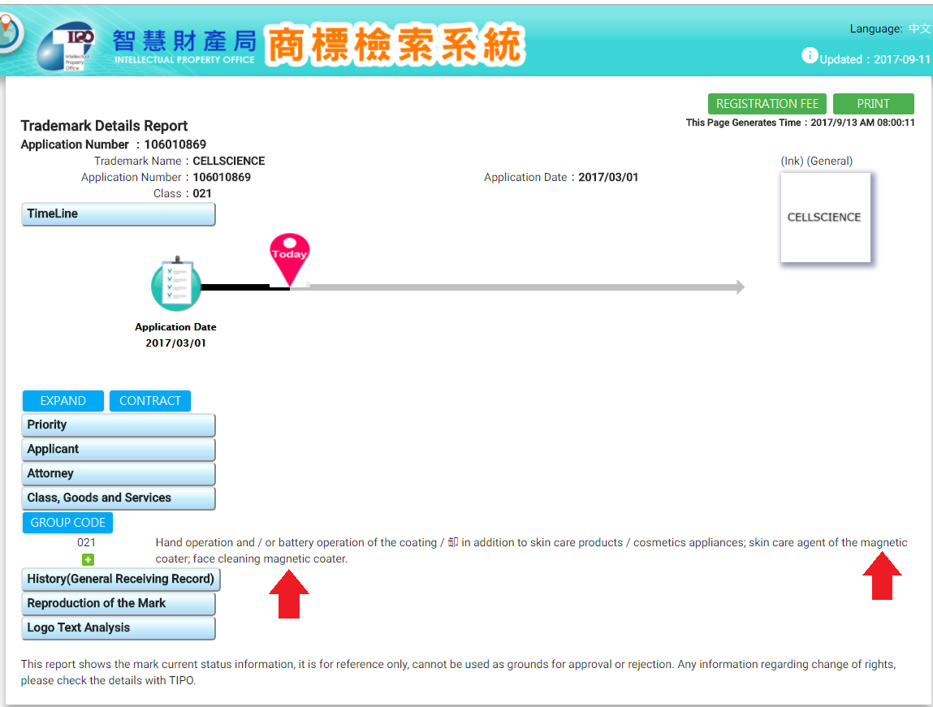Expand the Attorney section
Screen dimensions: 933x707
[x=119, y=474]
